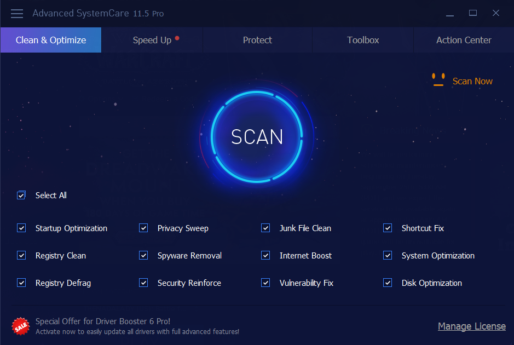Close the Advanced SystemCare window
514x345 pixels.
tap(495, 13)
